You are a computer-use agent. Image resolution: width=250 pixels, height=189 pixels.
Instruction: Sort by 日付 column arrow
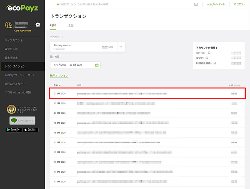click(60, 85)
